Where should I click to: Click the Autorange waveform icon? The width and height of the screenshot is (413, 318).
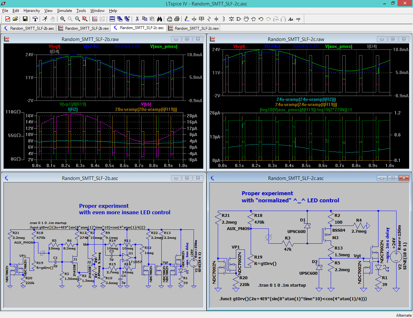coord(95,19)
